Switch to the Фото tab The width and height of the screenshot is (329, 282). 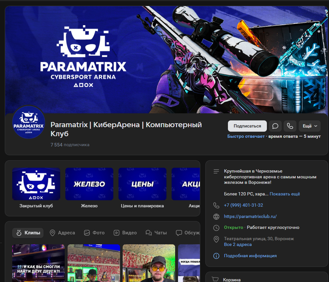[x=94, y=233]
